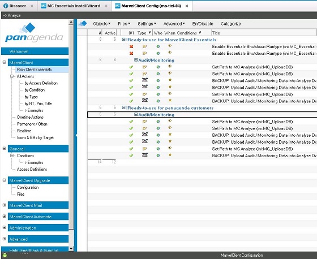Collapse the MarvelClient sidebar section
This screenshot has width=317, height=259.
pos(5,62)
